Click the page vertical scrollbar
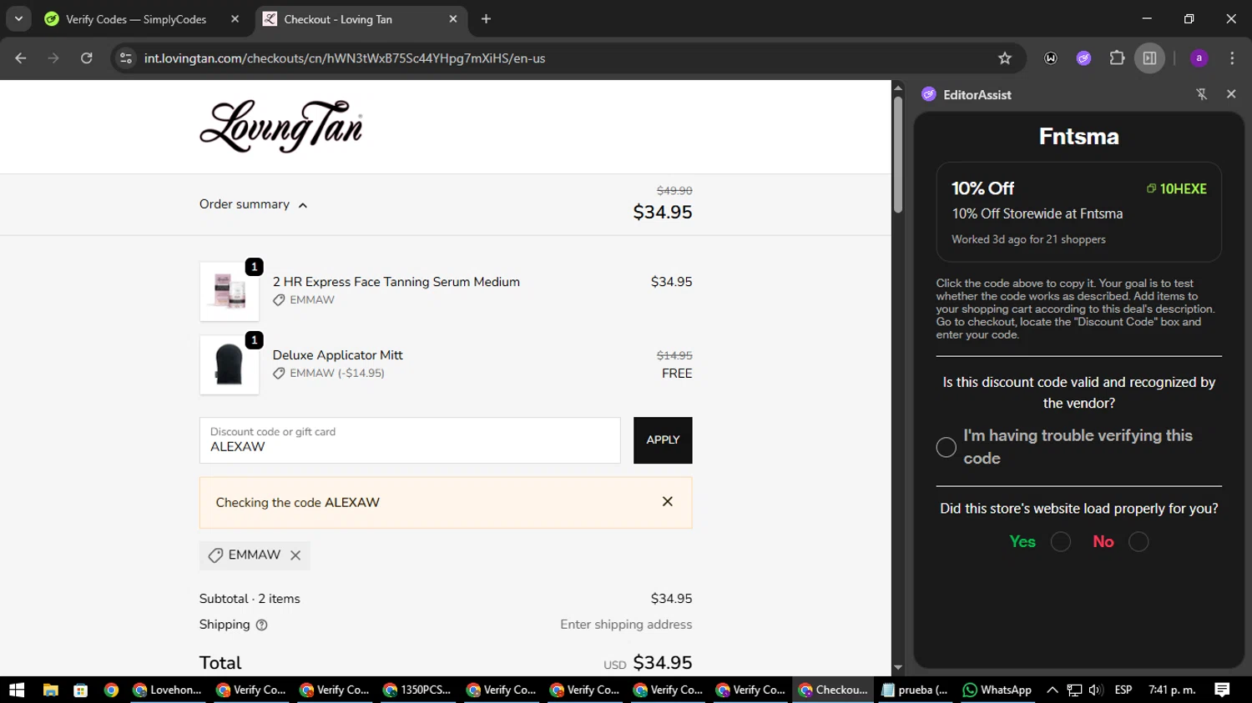Screen dimensions: 1252x703 (898, 154)
